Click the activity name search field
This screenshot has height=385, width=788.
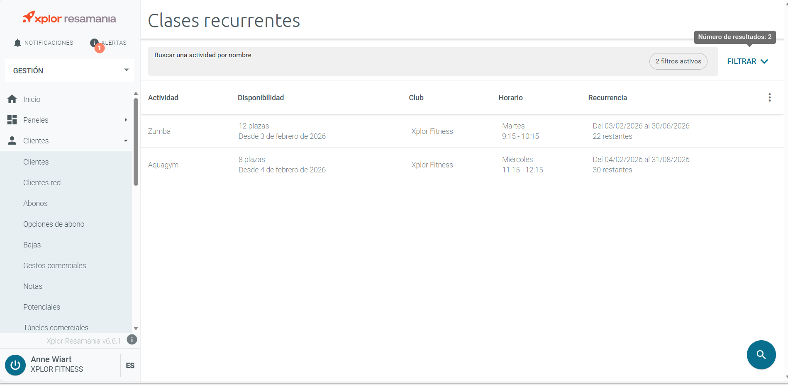click(x=398, y=61)
